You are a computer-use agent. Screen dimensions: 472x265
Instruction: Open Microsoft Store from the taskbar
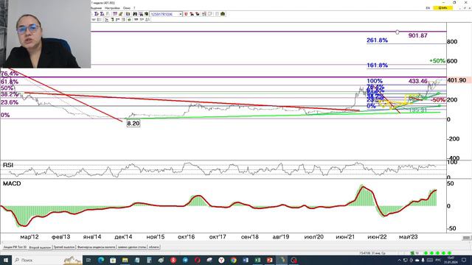(113, 260)
